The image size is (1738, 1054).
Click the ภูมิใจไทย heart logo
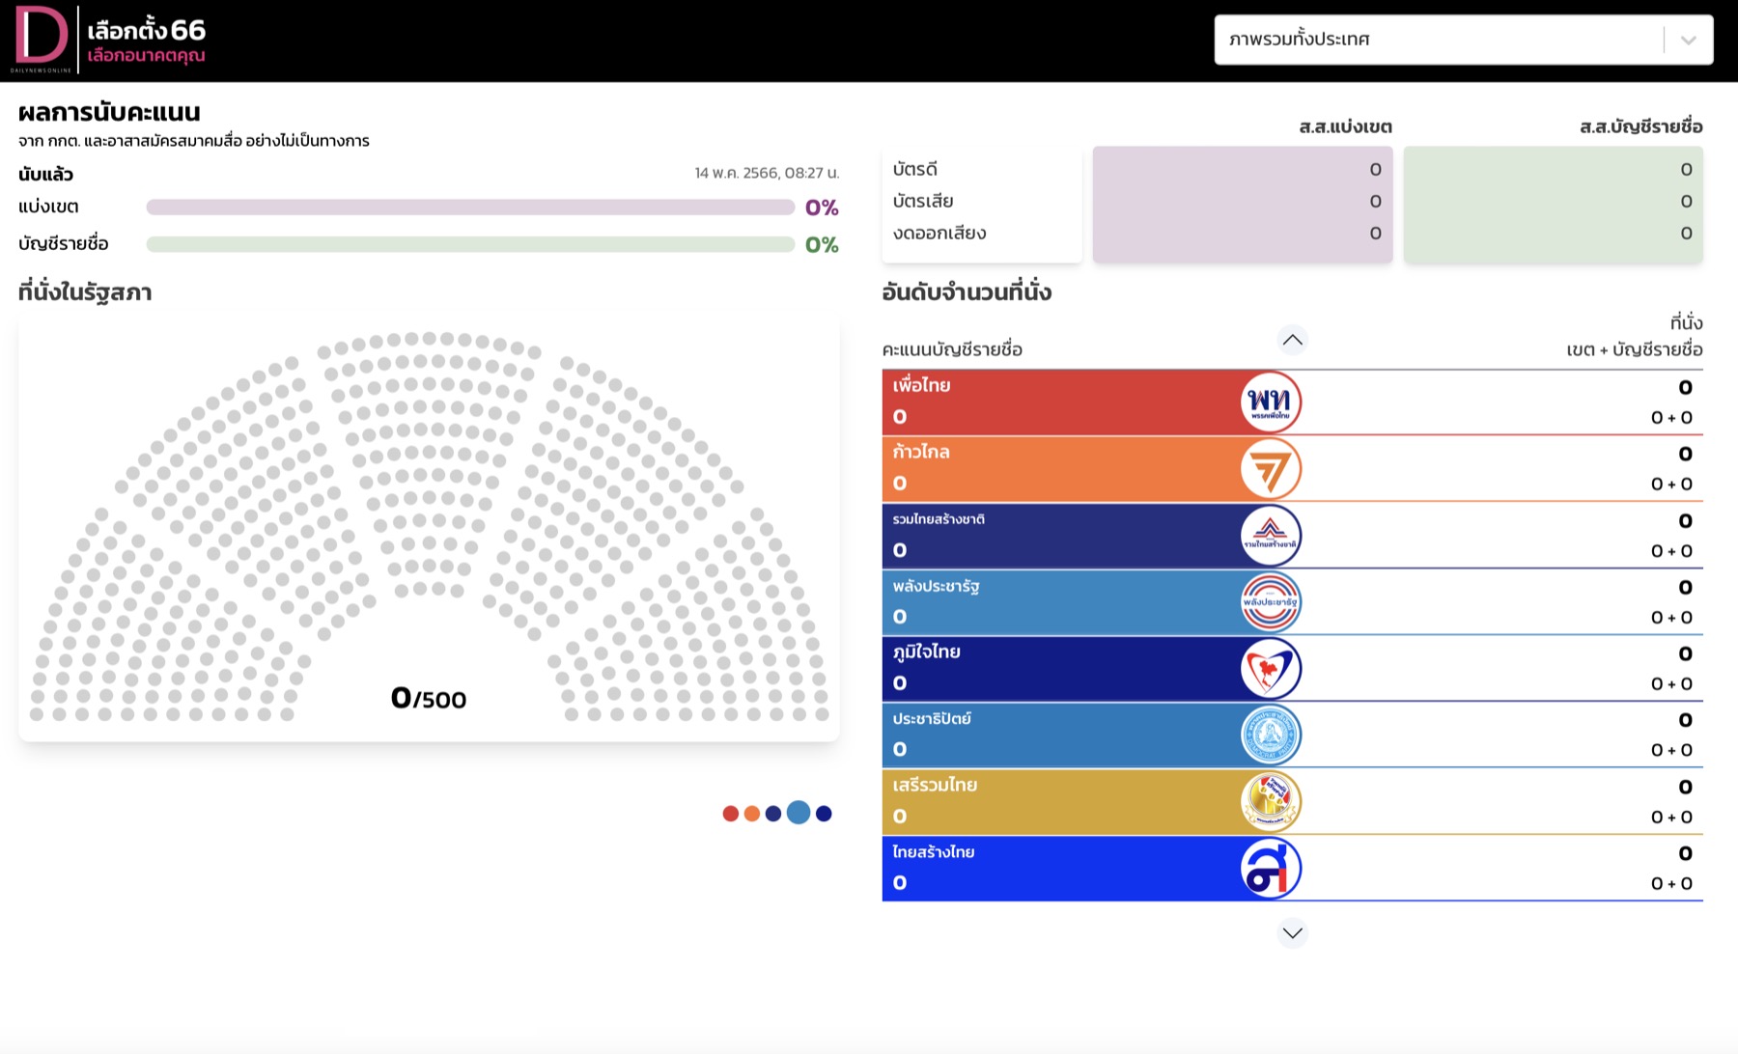tap(1271, 668)
